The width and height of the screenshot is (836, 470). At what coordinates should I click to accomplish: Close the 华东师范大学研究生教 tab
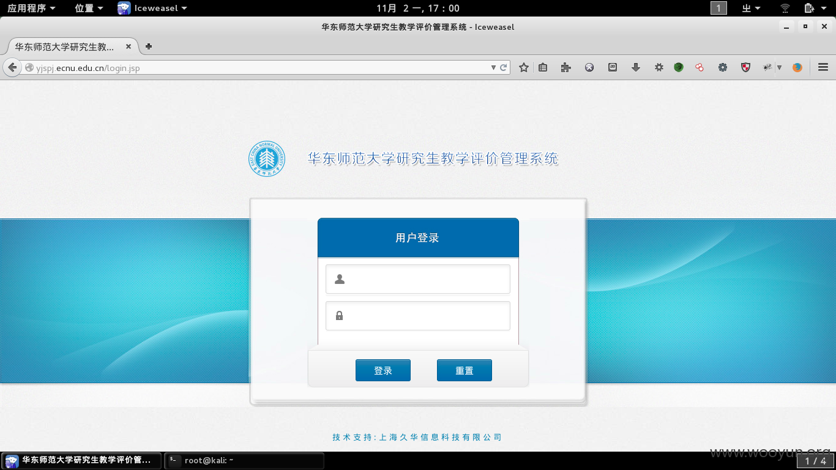click(x=129, y=47)
